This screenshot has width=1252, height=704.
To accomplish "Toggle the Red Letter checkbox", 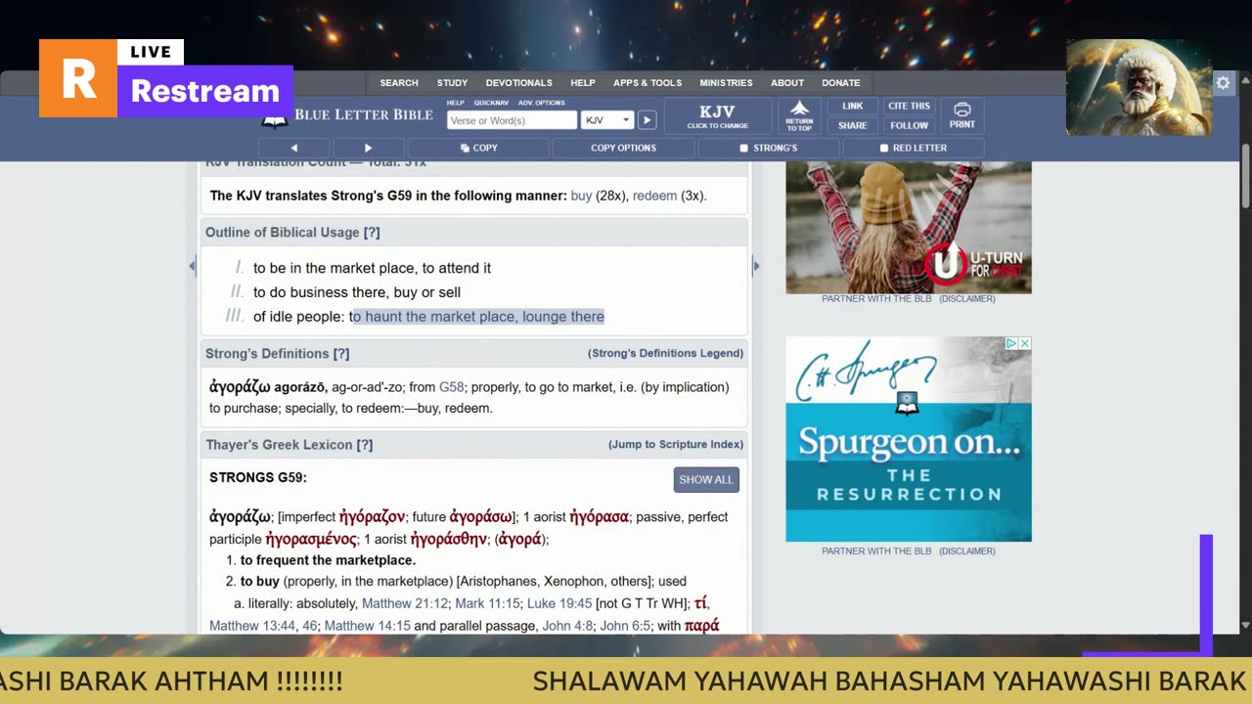I will pyautogui.click(x=884, y=149).
